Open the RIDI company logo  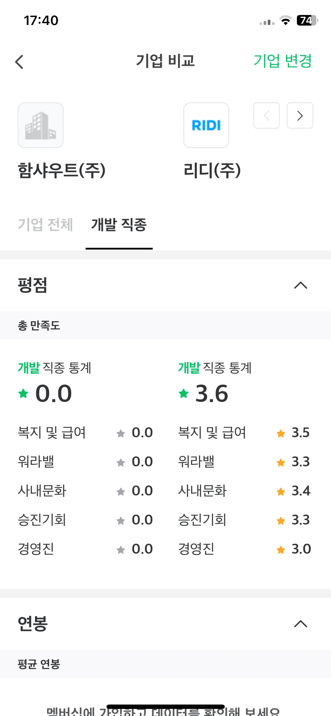click(206, 125)
